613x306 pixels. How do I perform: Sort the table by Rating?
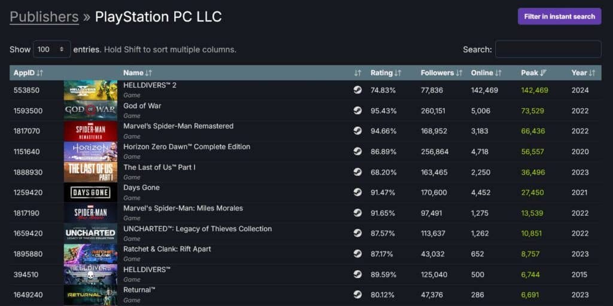(386, 73)
